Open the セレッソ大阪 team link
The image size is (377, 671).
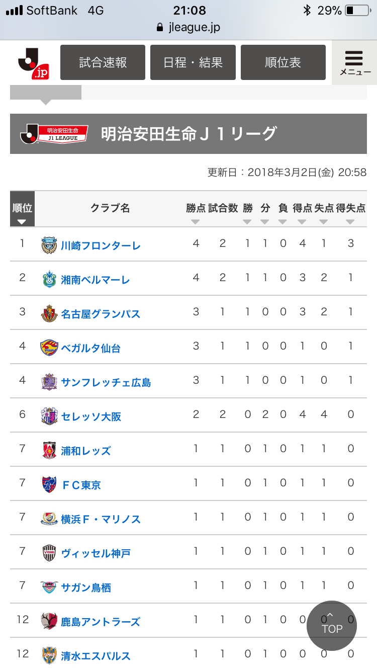pos(91,416)
